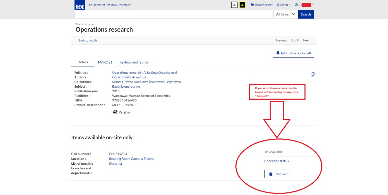Enable high contrast yellow A icon
388x195 pixels.
243,5
